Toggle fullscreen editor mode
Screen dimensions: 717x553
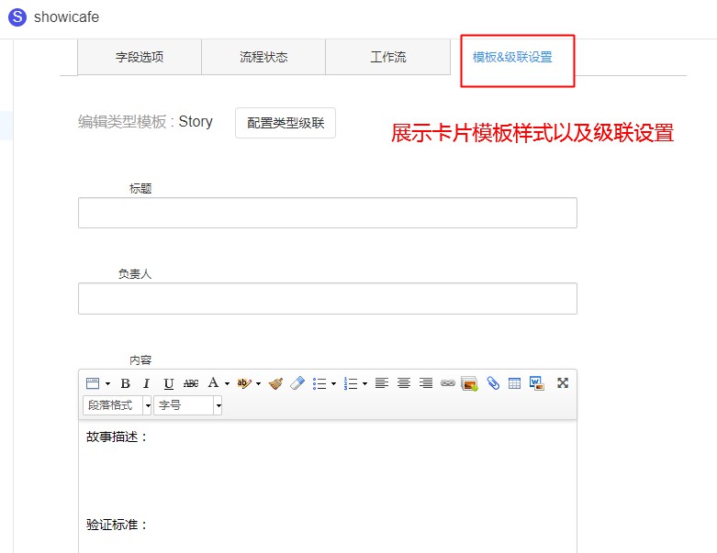563,383
